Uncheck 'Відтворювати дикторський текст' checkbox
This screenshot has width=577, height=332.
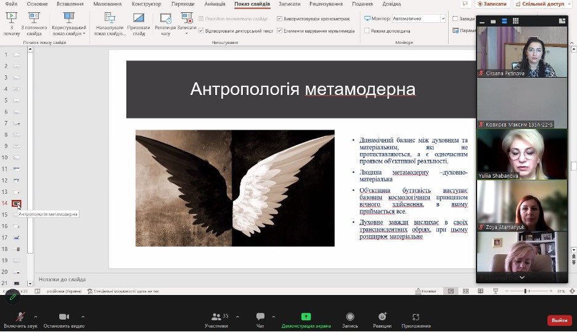click(200, 30)
